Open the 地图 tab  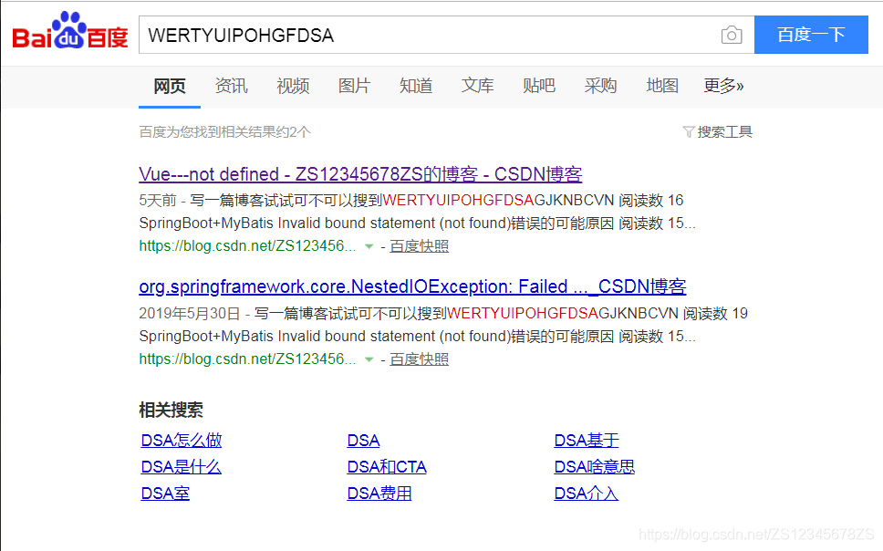[x=662, y=86]
